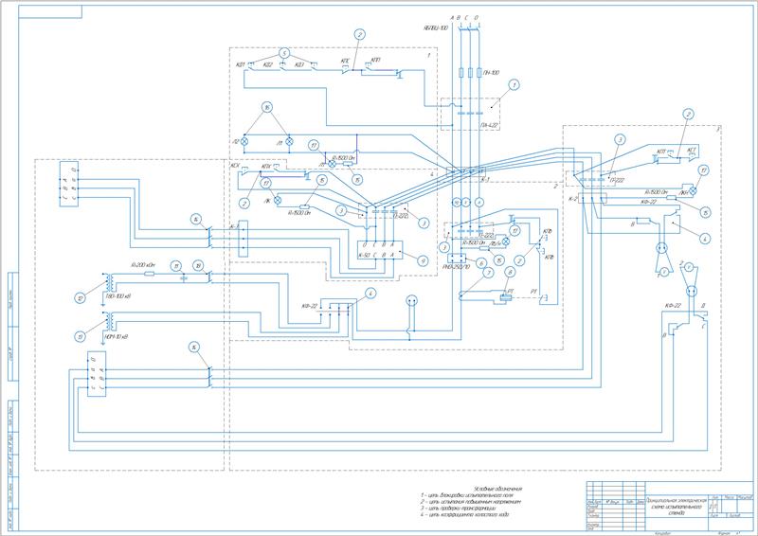Click the КПС button label
Viewport: 758px width, 536px height.
pos(345,61)
